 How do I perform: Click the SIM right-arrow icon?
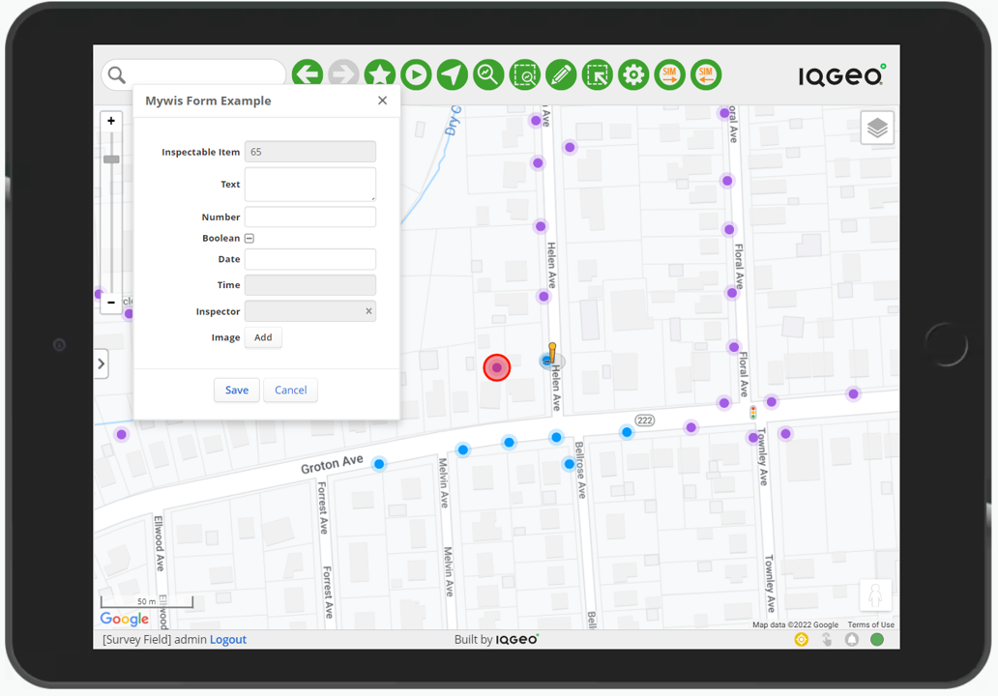(669, 74)
